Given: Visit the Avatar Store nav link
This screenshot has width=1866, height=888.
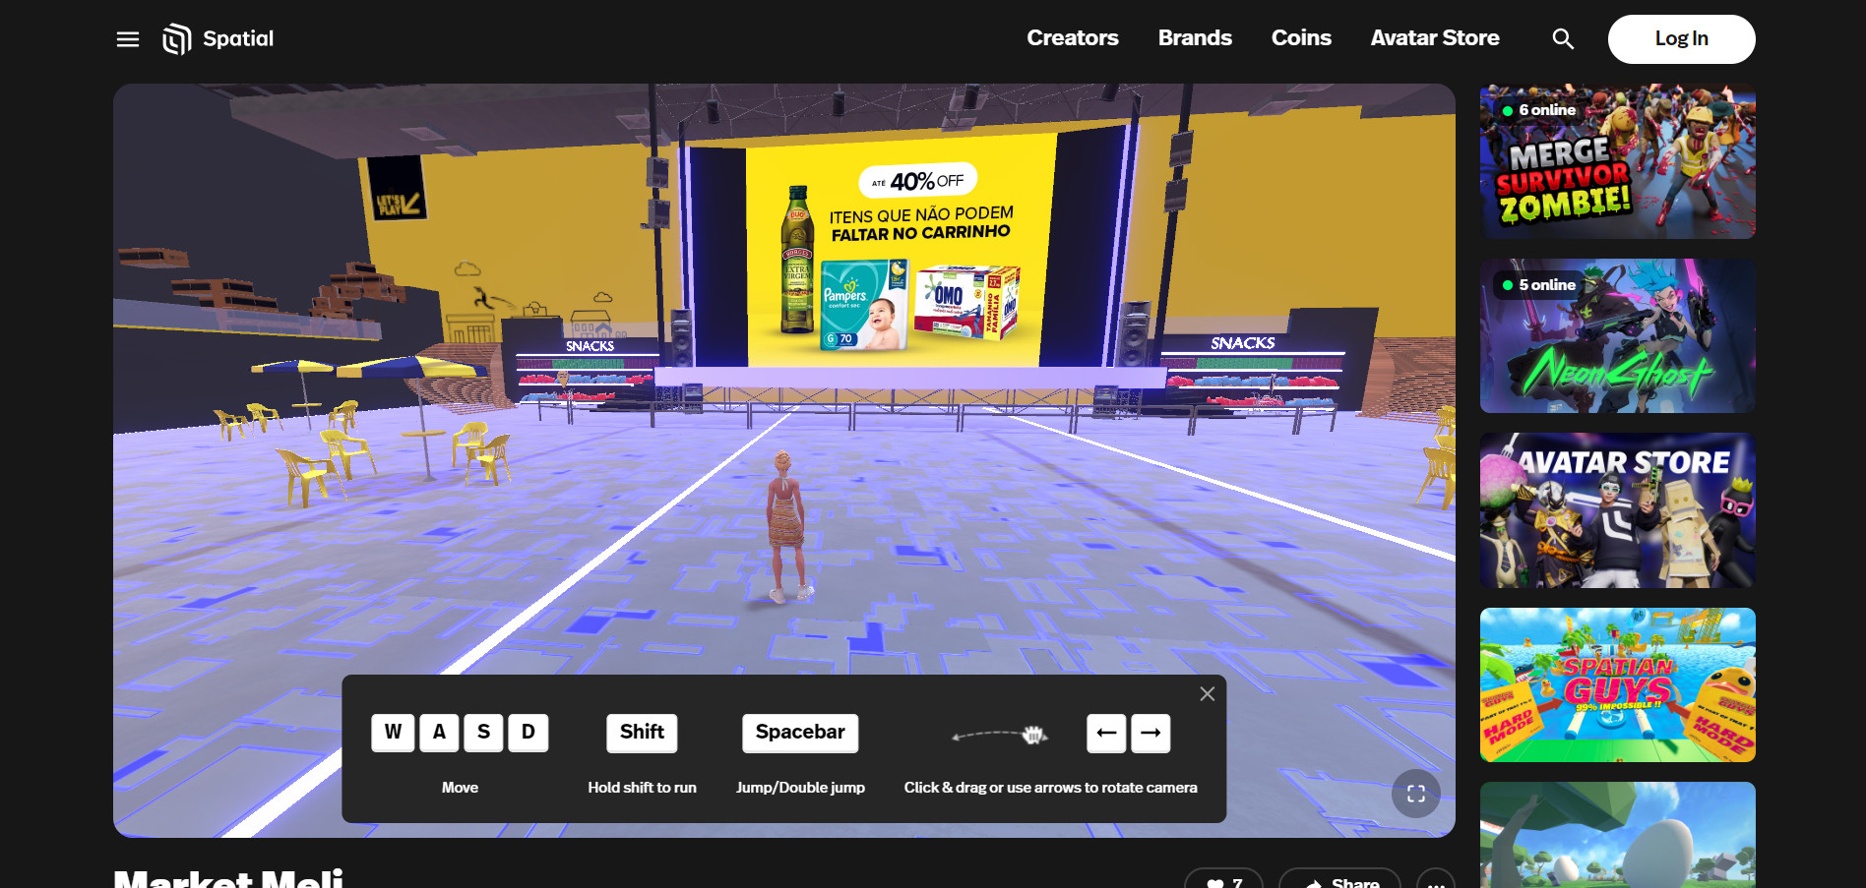Looking at the screenshot, I should [1434, 38].
